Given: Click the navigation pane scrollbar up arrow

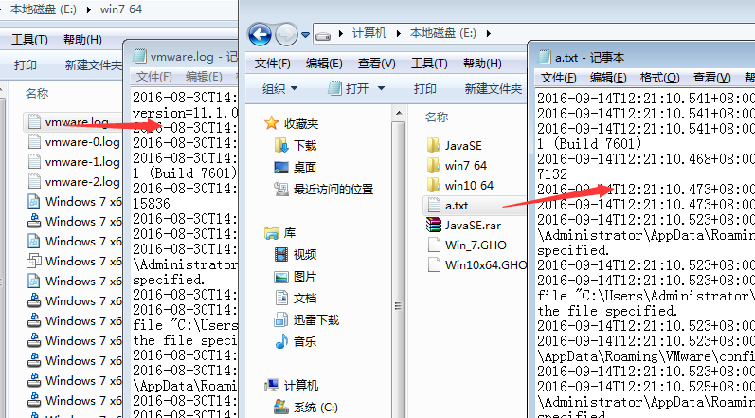Looking at the screenshot, I should pos(398,114).
